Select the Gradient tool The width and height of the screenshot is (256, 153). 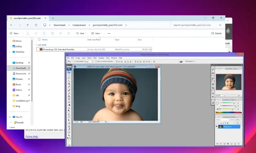[69, 105]
